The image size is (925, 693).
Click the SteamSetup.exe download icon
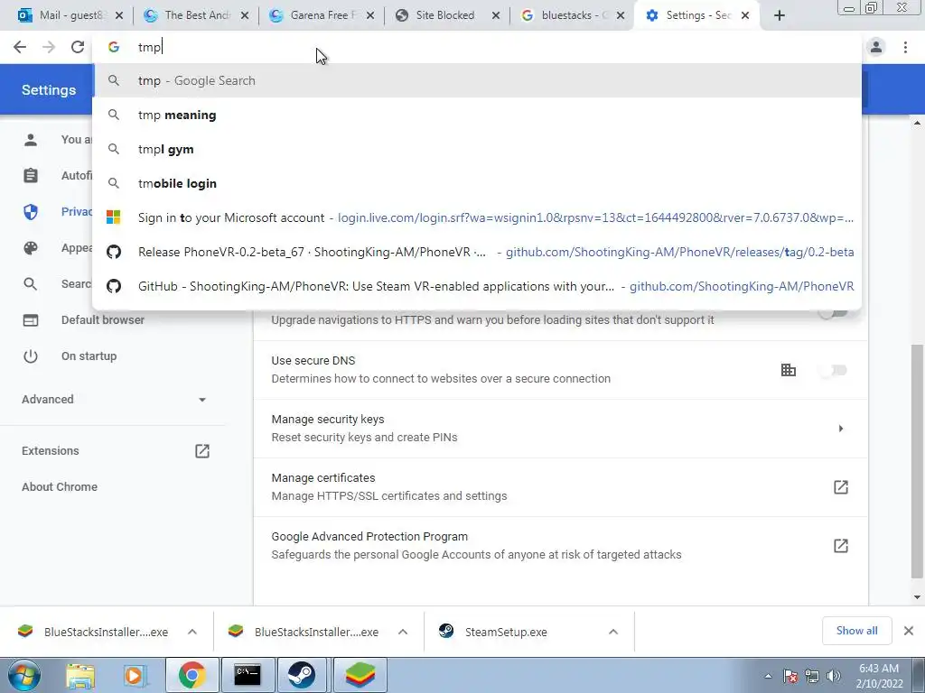446,631
